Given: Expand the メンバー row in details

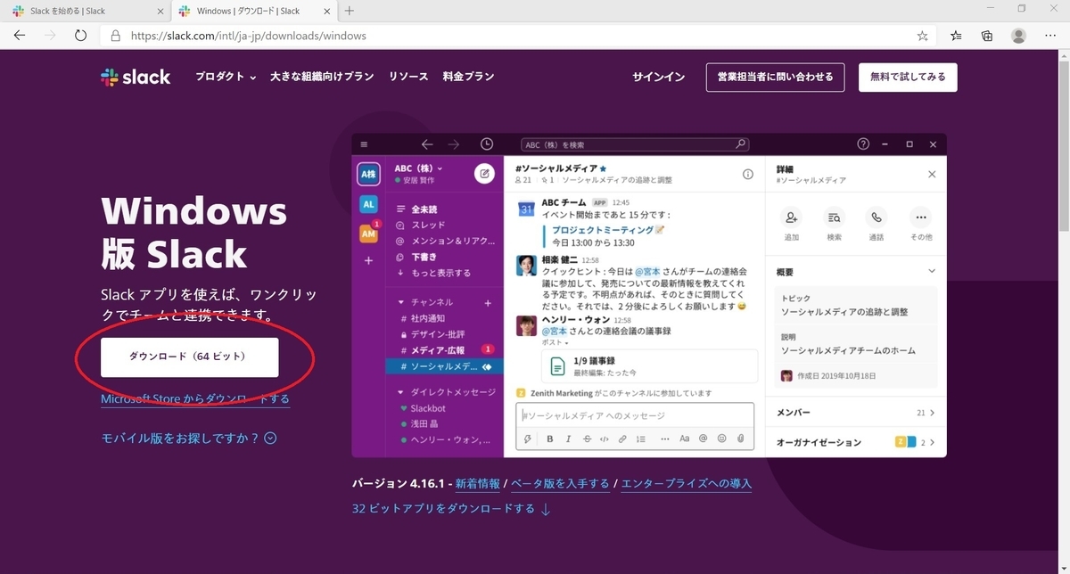Looking at the screenshot, I should pos(855,413).
